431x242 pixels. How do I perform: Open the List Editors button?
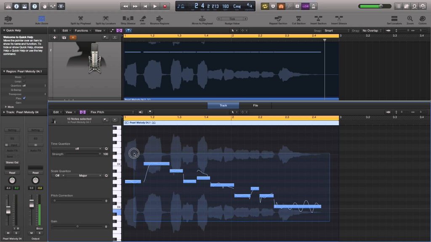point(398,6)
